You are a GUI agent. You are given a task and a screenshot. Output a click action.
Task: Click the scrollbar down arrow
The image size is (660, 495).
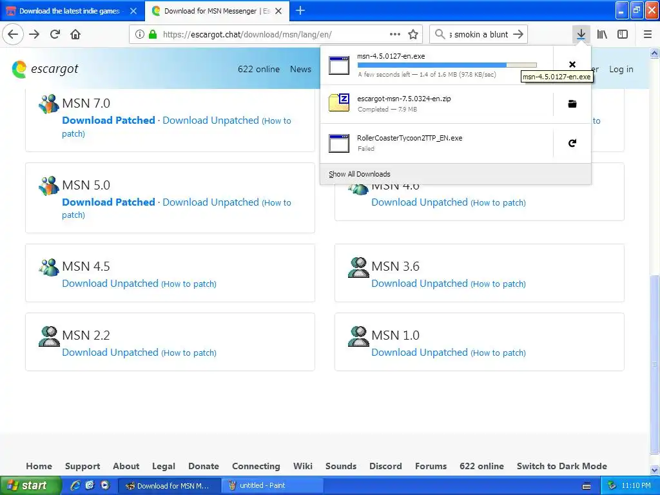coord(655,469)
